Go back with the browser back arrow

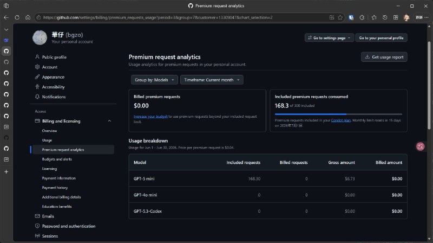pos(6,17)
